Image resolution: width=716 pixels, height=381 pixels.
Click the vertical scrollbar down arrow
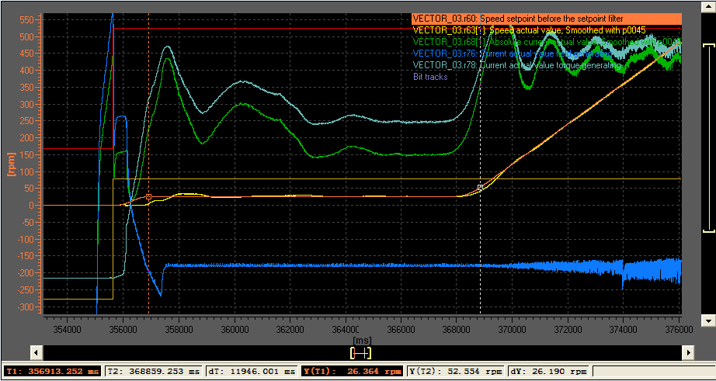(x=707, y=320)
